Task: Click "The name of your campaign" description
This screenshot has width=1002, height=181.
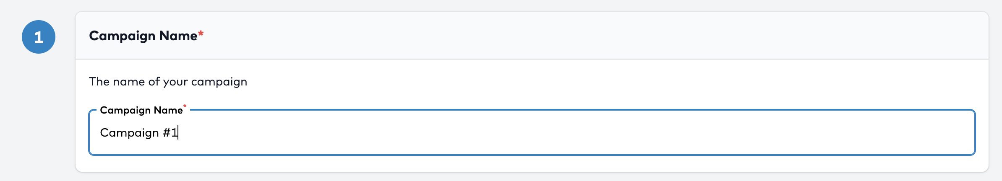Action: (x=168, y=82)
